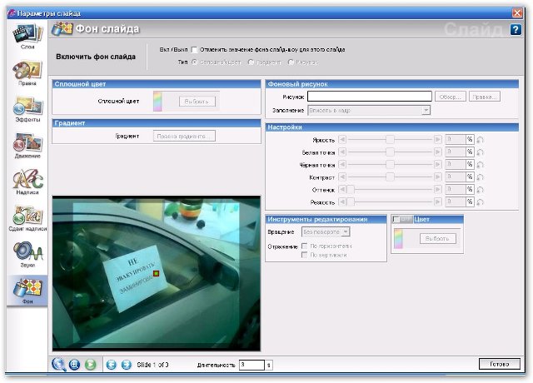
Task: Switch to the Надписи (Captions) section
Action: click(27, 184)
